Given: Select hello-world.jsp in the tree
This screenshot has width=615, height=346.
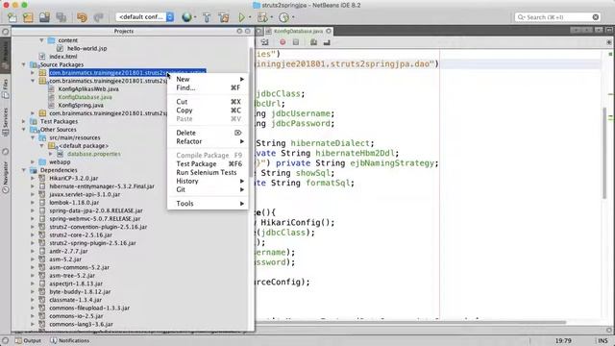Looking at the screenshot, I should (x=87, y=49).
